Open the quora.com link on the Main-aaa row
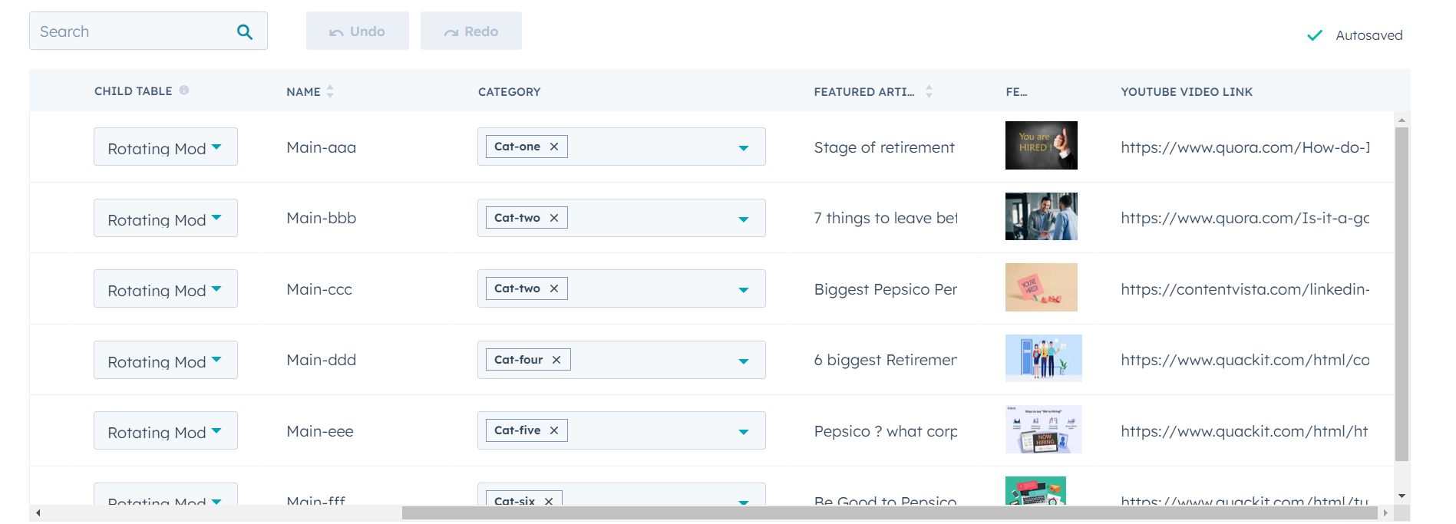This screenshot has width=1456, height=524. pyautogui.click(x=1243, y=147)
